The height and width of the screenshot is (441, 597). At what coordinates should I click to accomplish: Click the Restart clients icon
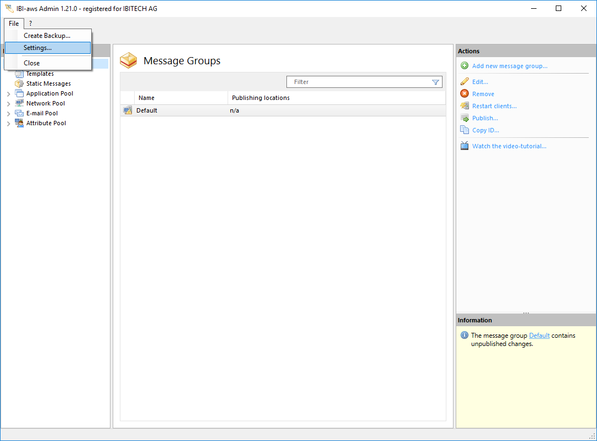[x=465, y=106]
